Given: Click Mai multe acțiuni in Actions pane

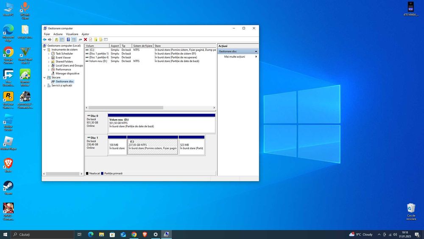Looking at the screenshot, I should tap(234, 56).
